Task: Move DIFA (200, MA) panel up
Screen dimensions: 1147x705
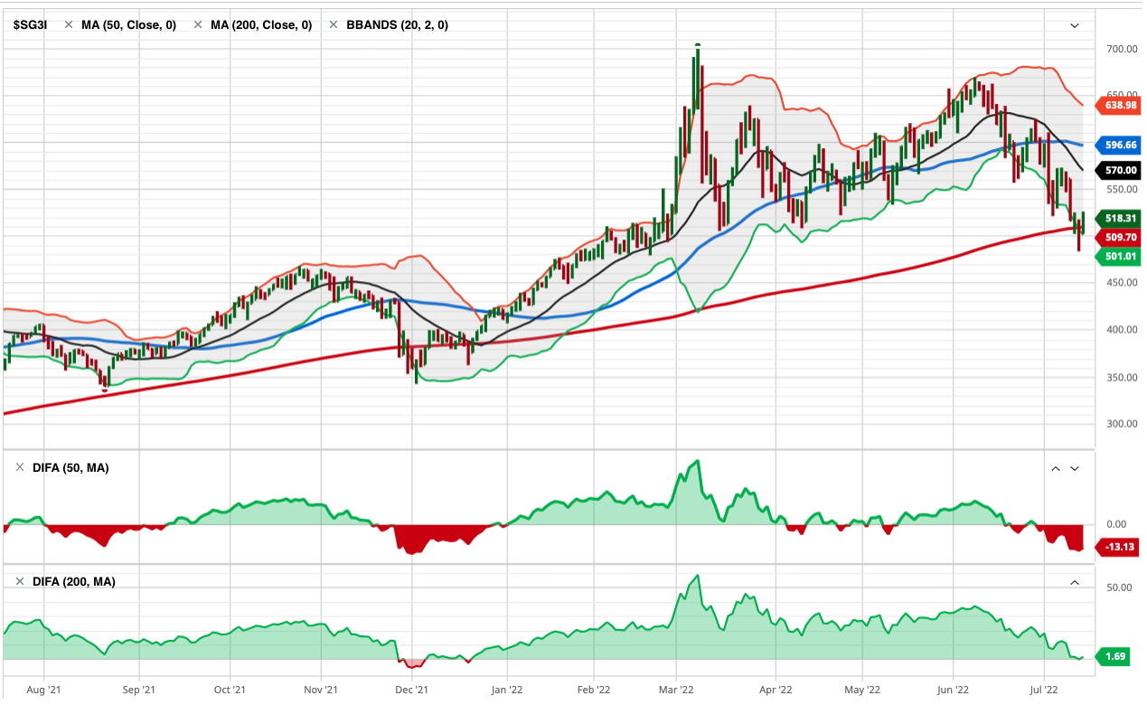Action: [1075, 582]
